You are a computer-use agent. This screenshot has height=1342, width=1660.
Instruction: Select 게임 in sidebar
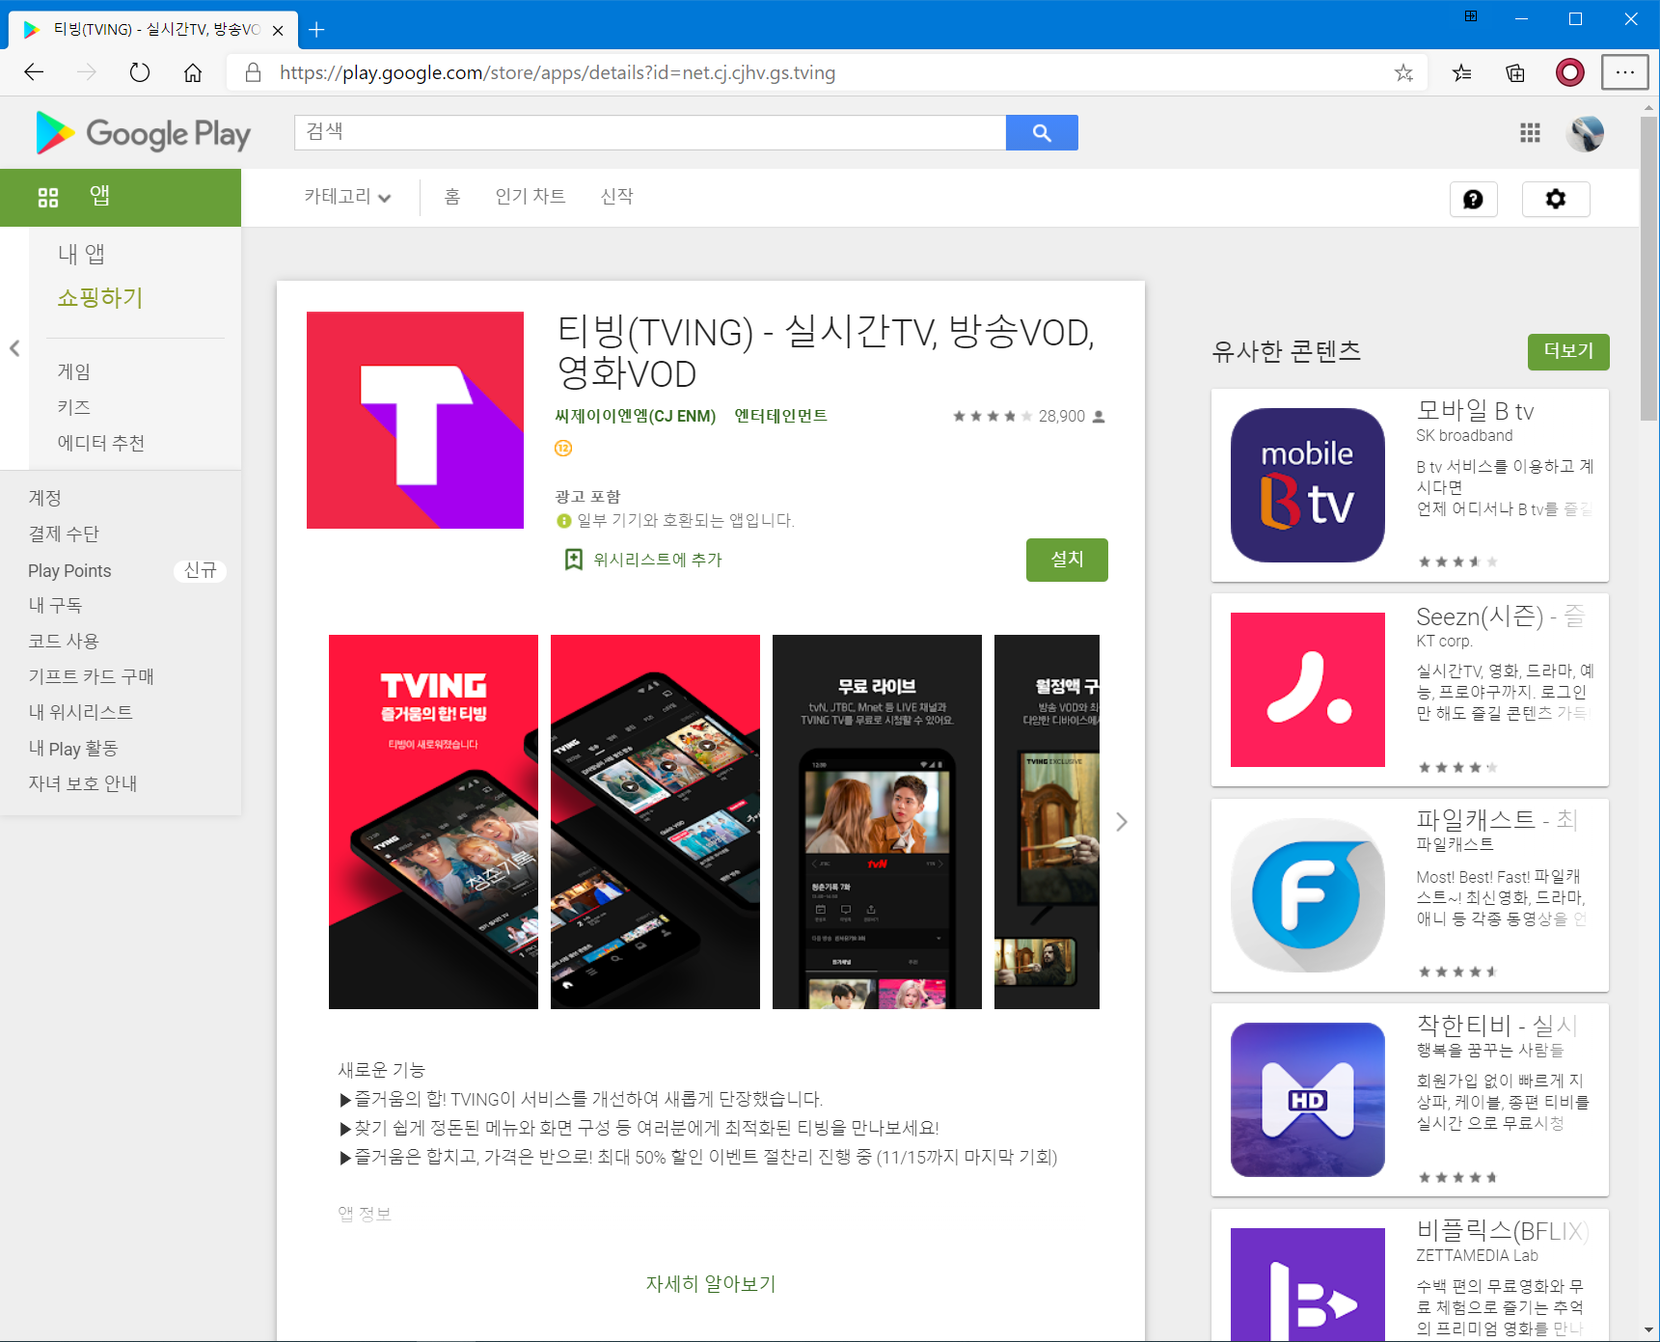(74, 371)
